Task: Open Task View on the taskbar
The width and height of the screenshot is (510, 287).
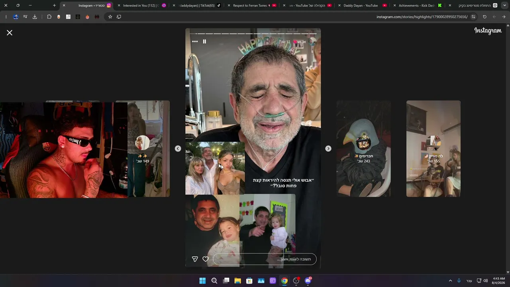Action: pyautogui.click(x=226, y=281)
